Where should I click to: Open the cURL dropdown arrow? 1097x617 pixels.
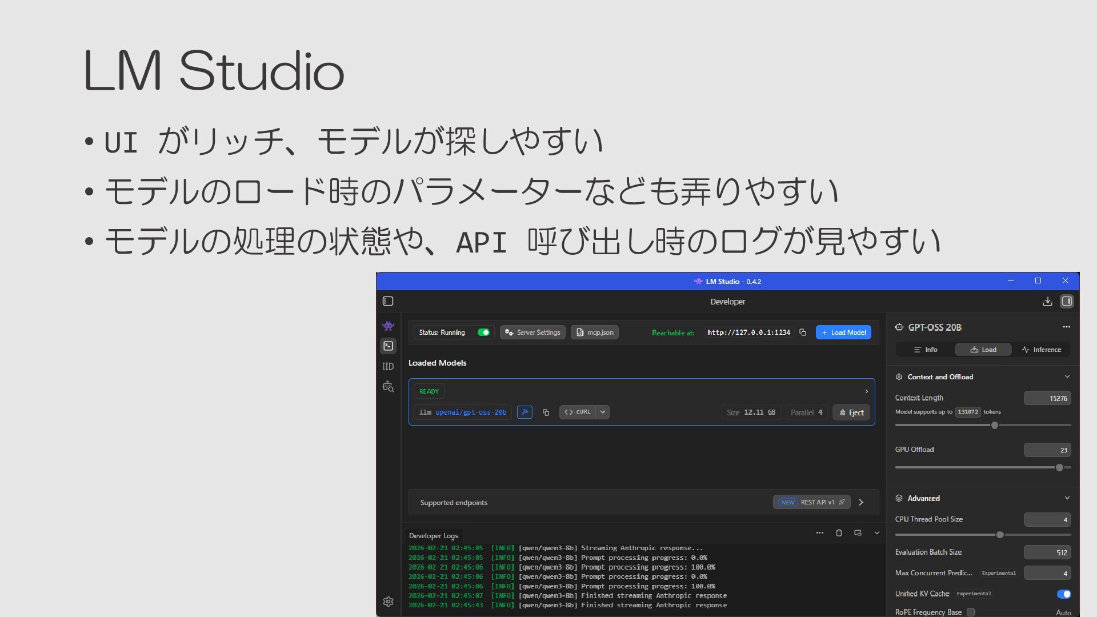point(603,412)
